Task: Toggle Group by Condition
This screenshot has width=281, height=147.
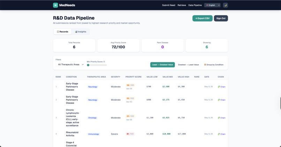Action: point(214,65)
